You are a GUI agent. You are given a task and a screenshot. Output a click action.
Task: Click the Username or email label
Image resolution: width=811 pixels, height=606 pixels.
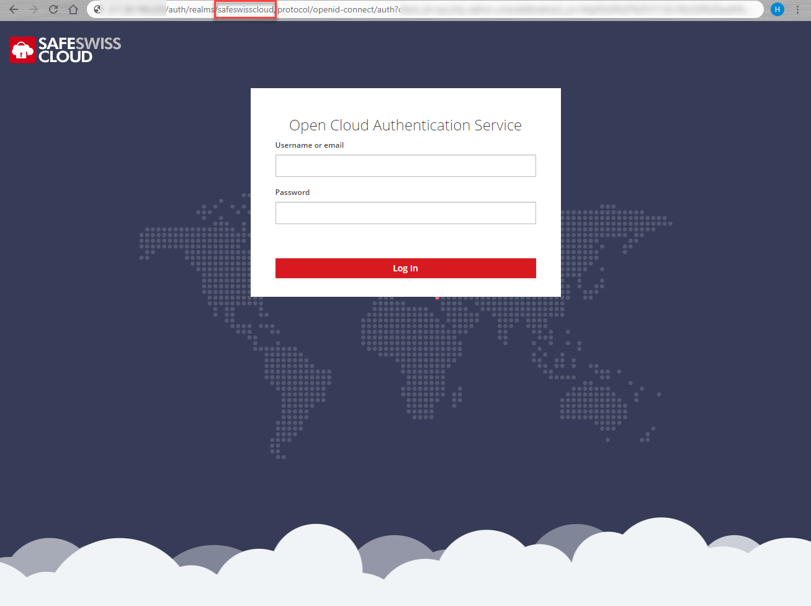tap(310, 145)
